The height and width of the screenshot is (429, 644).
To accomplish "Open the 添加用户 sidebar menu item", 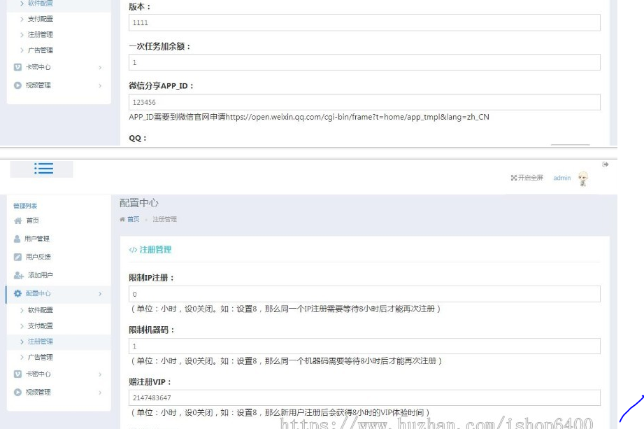I will (39, 275).
